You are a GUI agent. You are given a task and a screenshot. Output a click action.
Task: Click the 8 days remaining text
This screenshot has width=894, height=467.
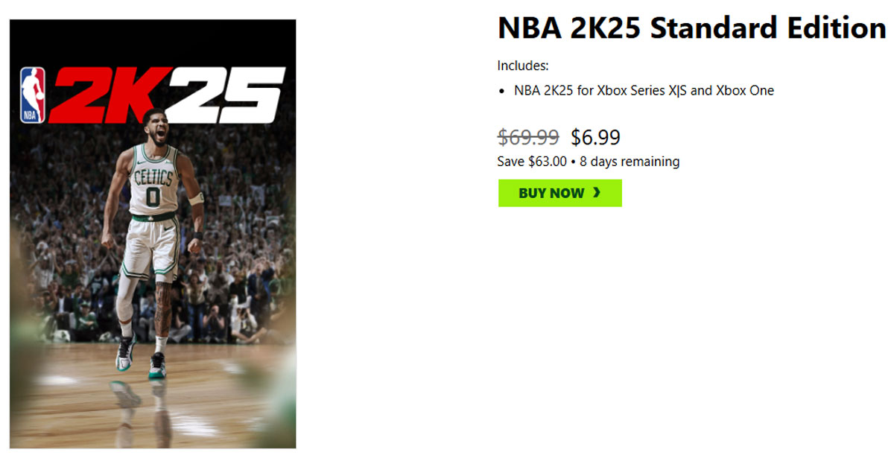[630, 162]
